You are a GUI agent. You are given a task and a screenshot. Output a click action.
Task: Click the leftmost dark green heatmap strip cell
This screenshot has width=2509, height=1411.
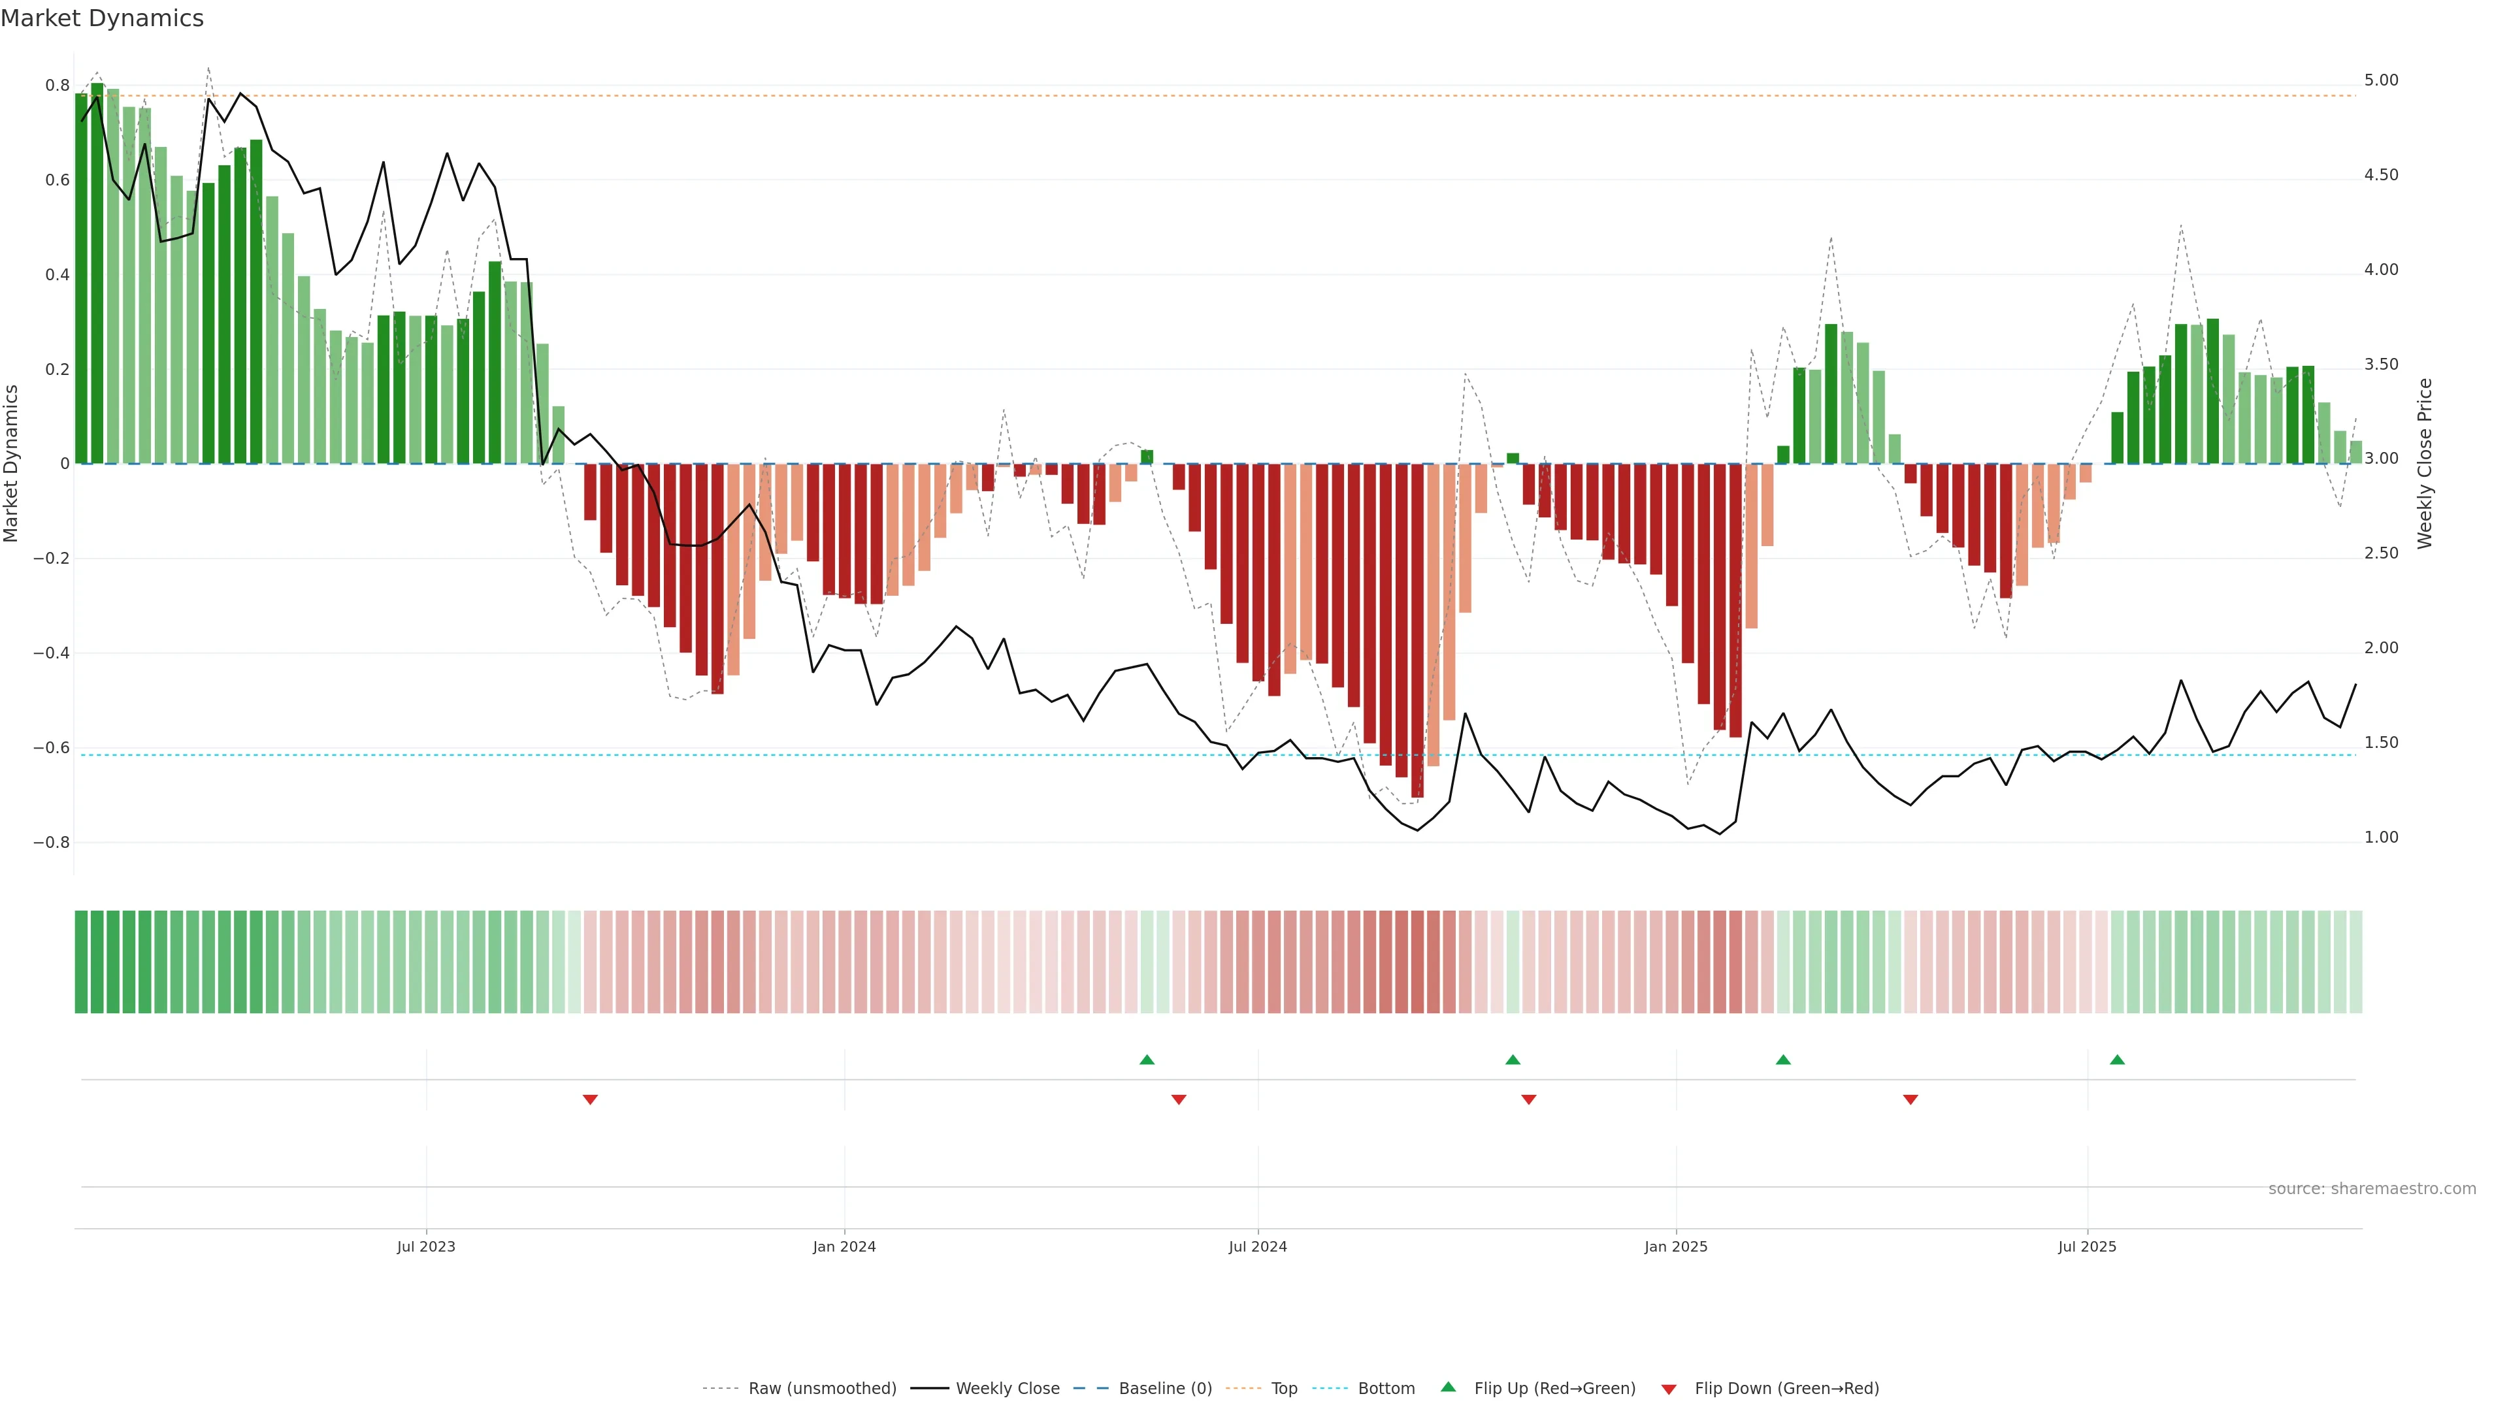81,961
